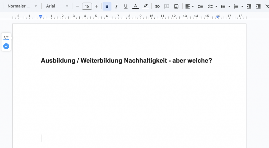269x148 pixels.
Task: Click the font size field showing 16
Action: coord(87,6)
